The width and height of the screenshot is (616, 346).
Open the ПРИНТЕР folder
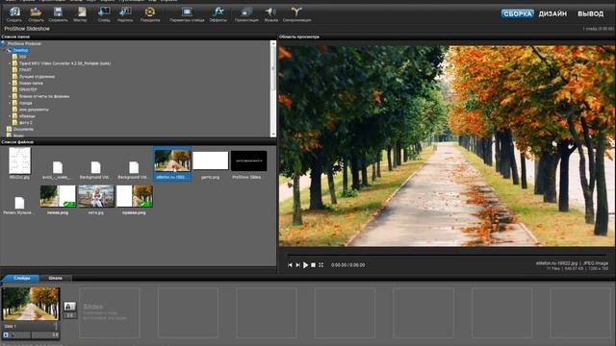pyautogui.click(x=28, y=89)
